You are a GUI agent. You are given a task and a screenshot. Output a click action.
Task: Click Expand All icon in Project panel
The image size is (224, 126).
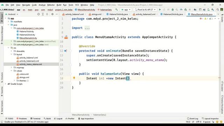43,14
